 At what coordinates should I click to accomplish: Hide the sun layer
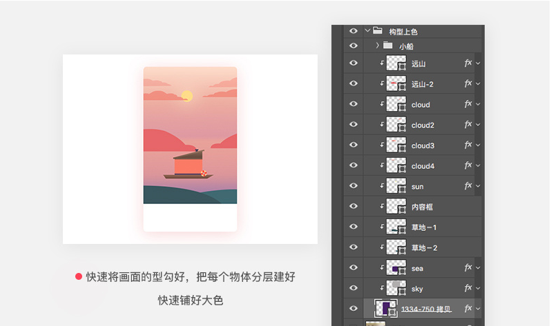(x=353, y=185)
